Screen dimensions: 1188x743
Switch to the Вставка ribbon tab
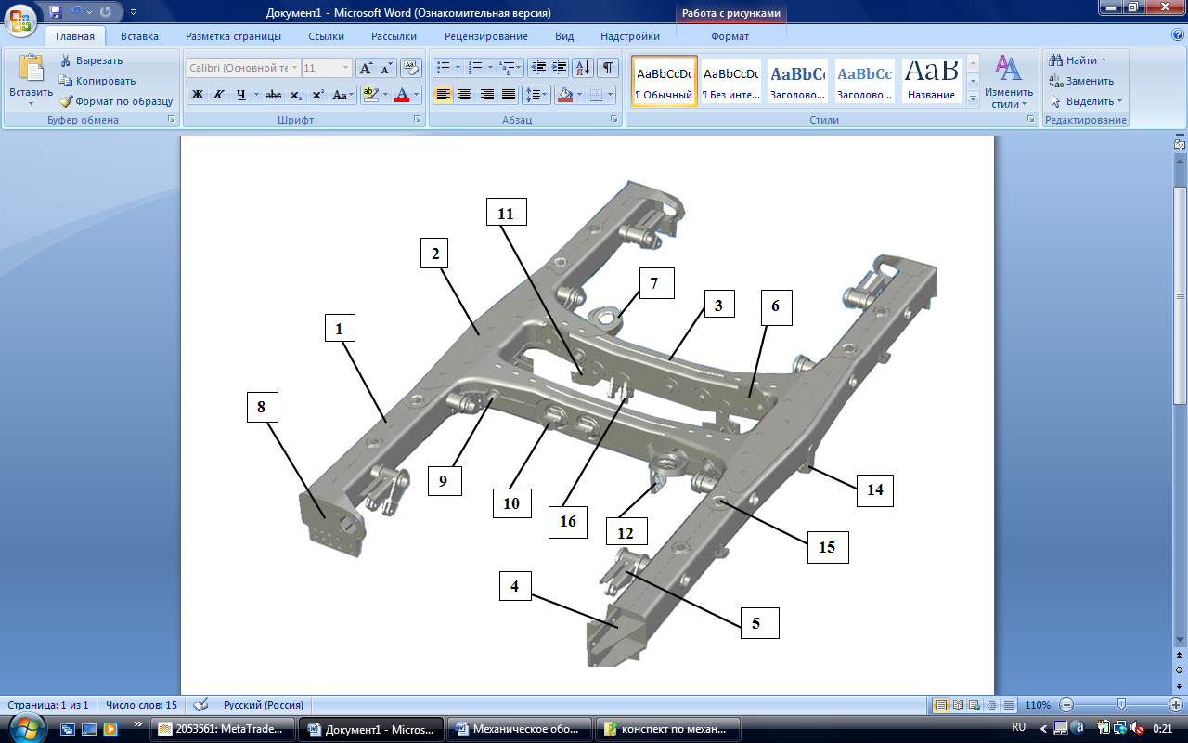pyautogui.click(x=139, y=36)
